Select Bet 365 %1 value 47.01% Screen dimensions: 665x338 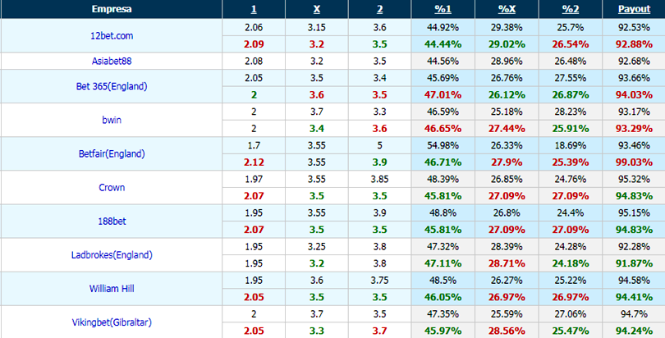point(443,94)
